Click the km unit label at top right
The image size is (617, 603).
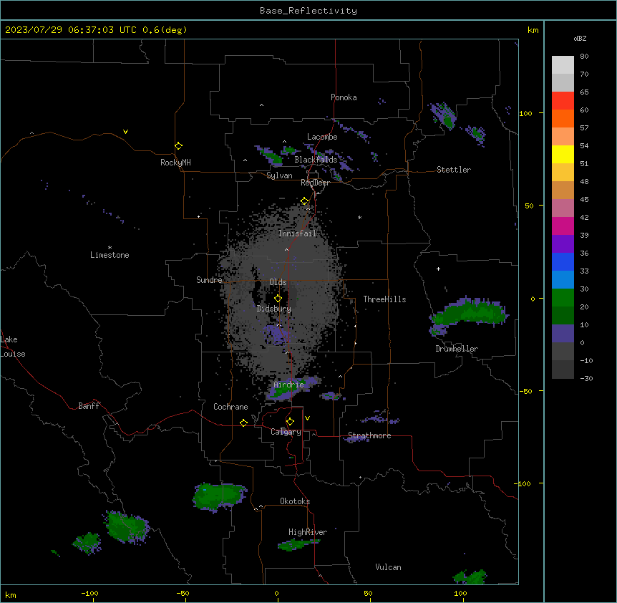[x=533, y=30]
